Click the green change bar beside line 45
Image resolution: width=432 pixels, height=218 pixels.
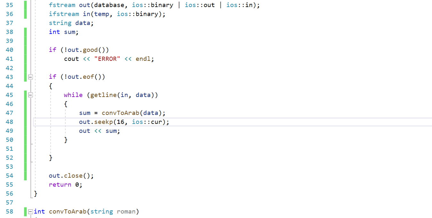[x=25, y=95]
